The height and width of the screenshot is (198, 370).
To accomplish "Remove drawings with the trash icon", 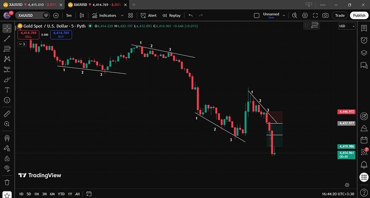I will (7, 183).
